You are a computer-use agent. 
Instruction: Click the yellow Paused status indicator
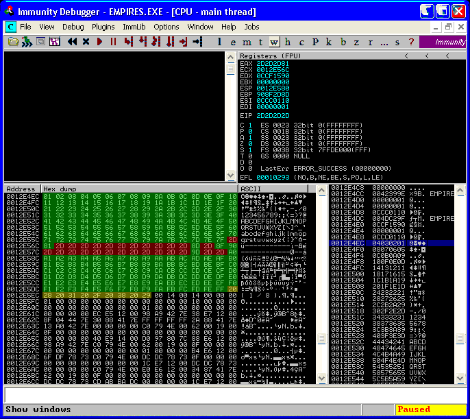pyautogui.click(x=430, y=409)
